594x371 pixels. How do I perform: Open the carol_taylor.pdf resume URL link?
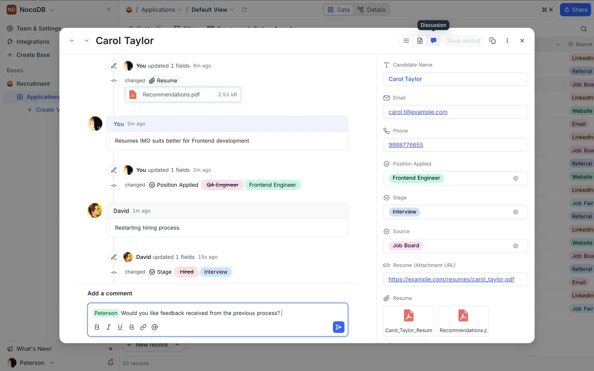[451, 279]
